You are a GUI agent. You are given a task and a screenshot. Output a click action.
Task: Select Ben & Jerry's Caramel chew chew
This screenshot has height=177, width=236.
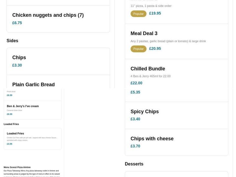pyautogui.click(x=23, y=106)
